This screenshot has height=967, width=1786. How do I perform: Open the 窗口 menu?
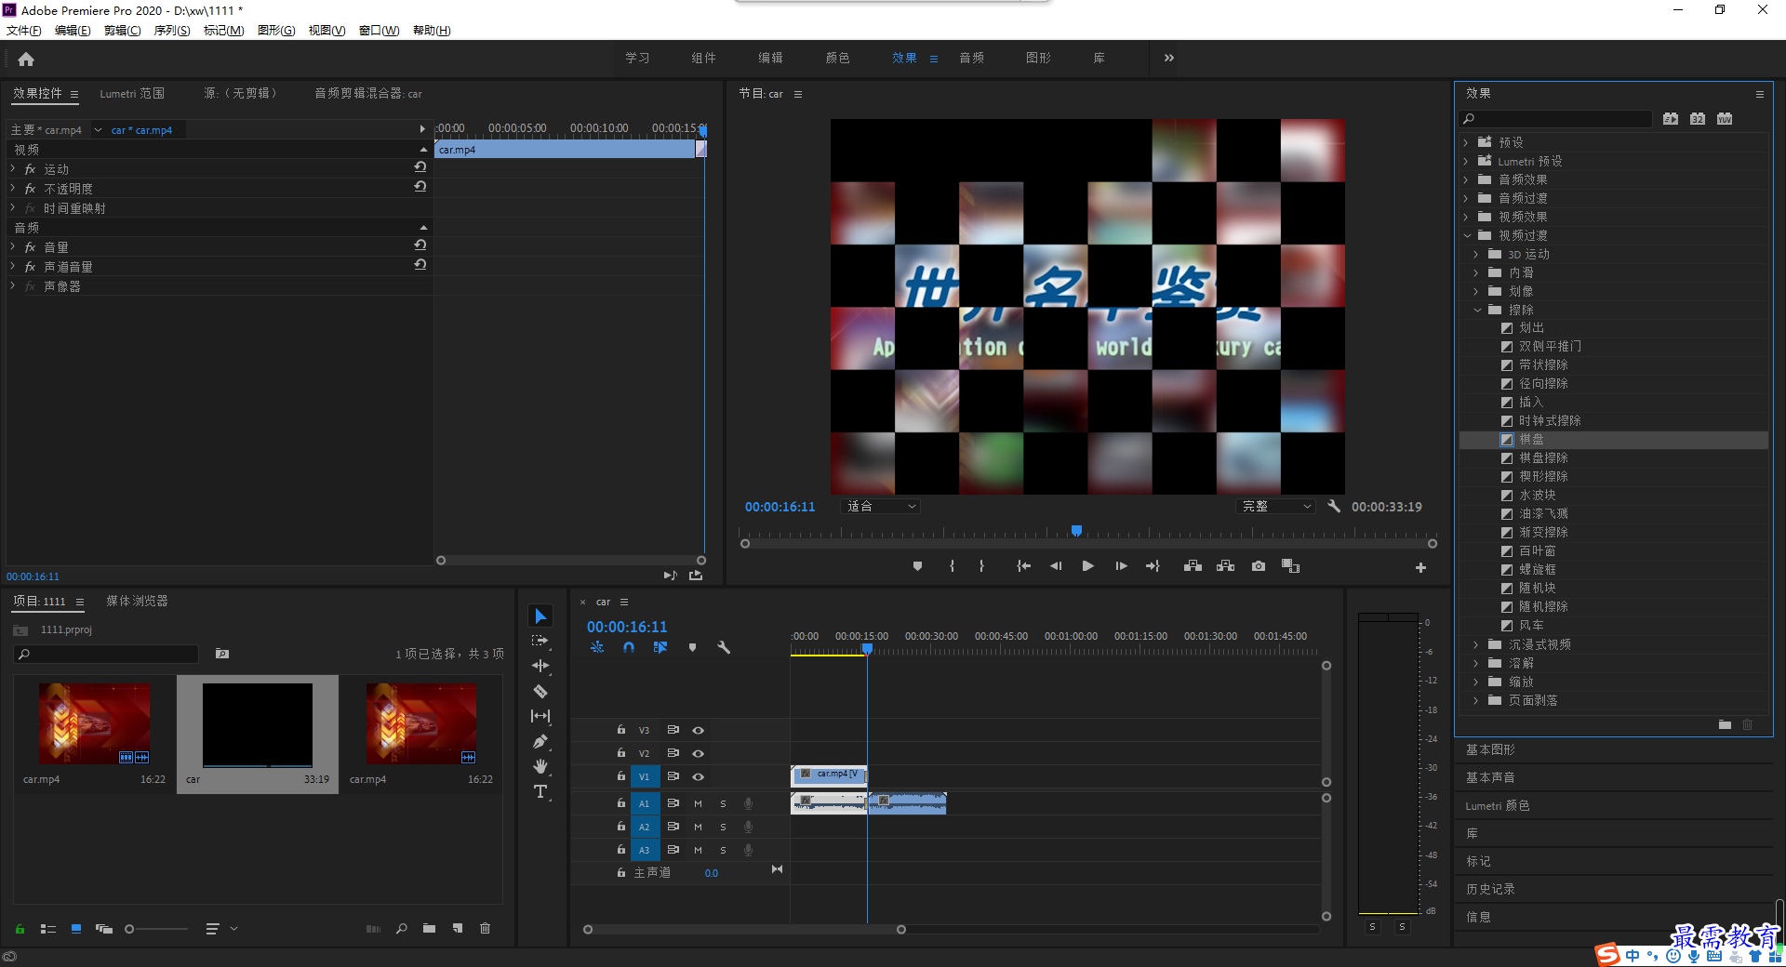[380, 30]
